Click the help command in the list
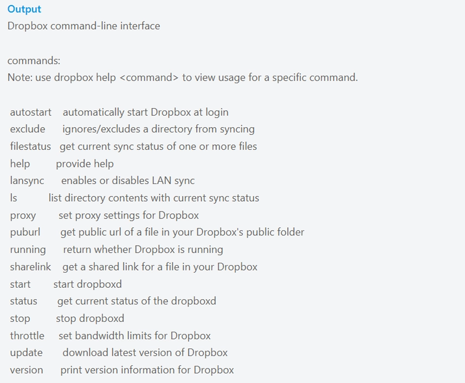Viewport: 465px width, 383px height. coord(20,164)
